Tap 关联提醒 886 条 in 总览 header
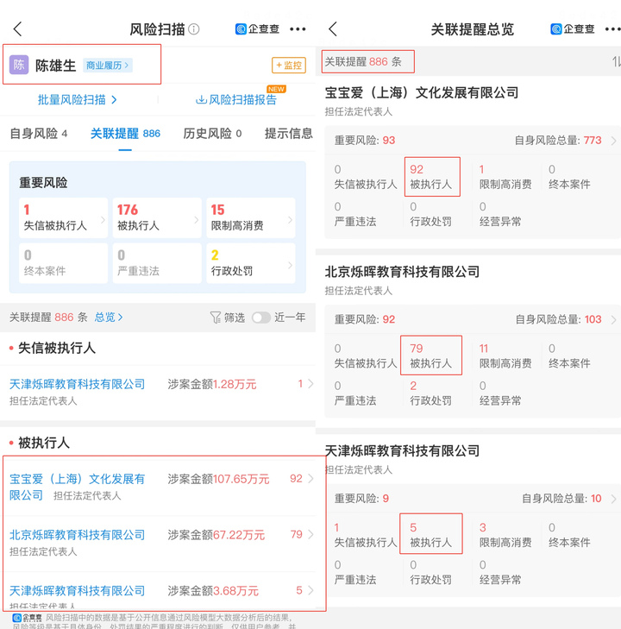The height and width of the screenshot is (629, 621). pyautogui.click(x=363, y=61)
